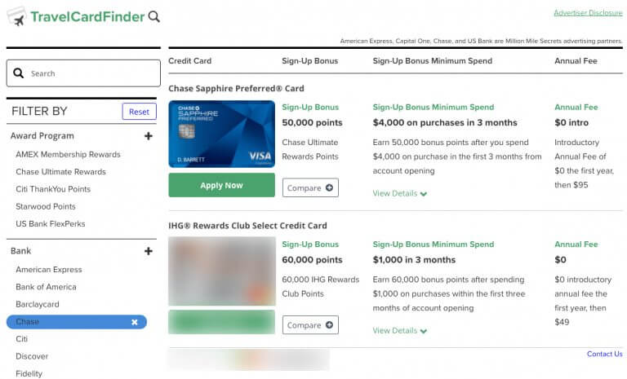Expand the Bank filter plus icon
Screen dimensions: 627x379
point(149,251)
